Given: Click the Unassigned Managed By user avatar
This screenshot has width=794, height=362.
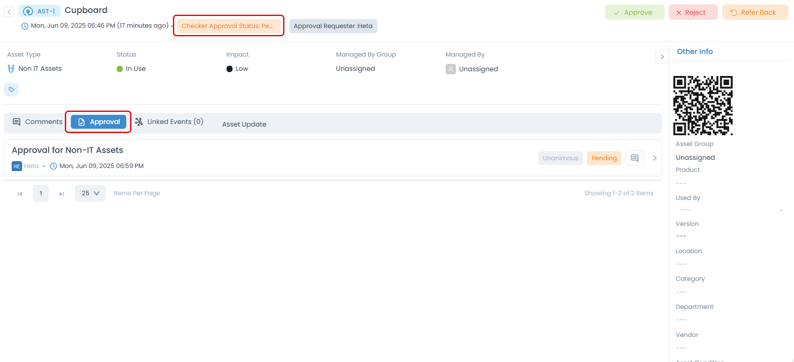Looking at the screenshot, I should pyautogui.click(x=450, y=69).
